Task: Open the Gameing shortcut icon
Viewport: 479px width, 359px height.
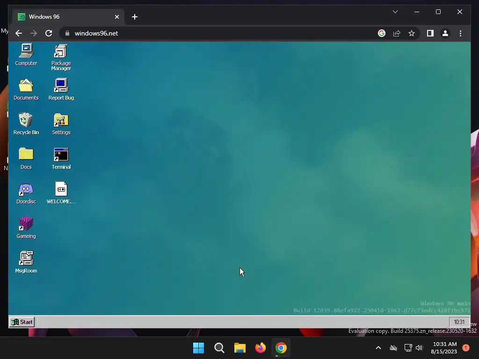Action: click(x=26, y=228)
